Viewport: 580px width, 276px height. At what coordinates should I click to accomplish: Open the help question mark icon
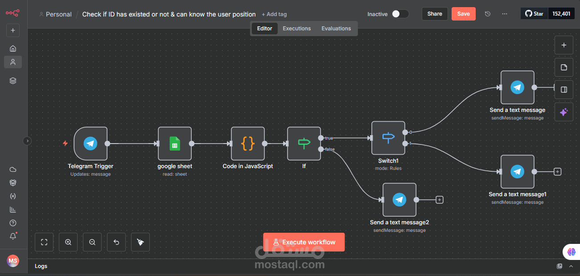[13, 223]
